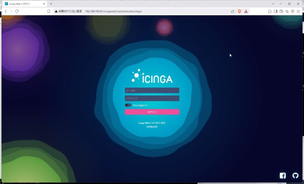Enable the Stay logged in switch

click(128, 105)
